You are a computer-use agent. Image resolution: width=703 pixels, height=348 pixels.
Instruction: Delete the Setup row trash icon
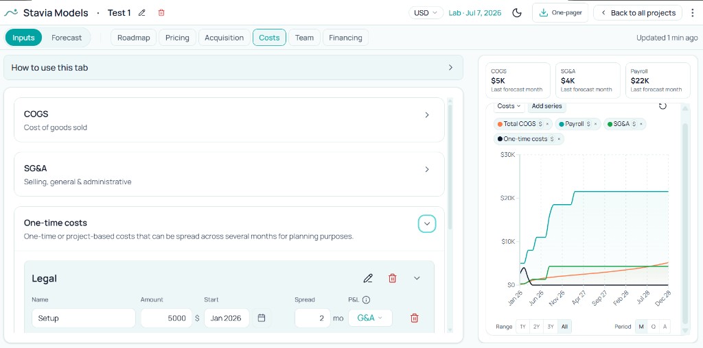tap(415, 318)
